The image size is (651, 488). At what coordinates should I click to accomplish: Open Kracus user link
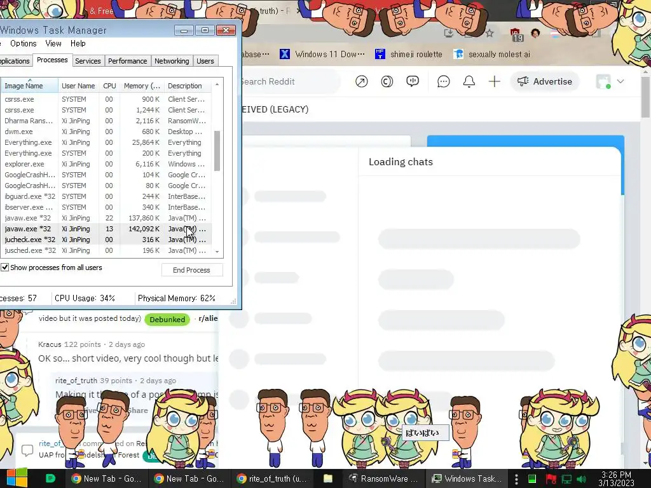[x=50, y=344]
